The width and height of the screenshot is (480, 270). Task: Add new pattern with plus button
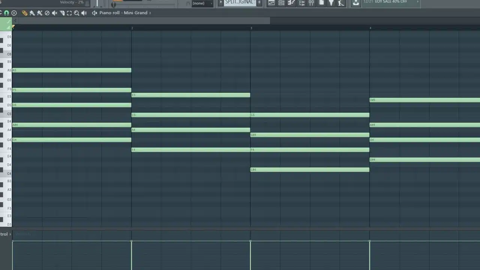tap(259, 3)
